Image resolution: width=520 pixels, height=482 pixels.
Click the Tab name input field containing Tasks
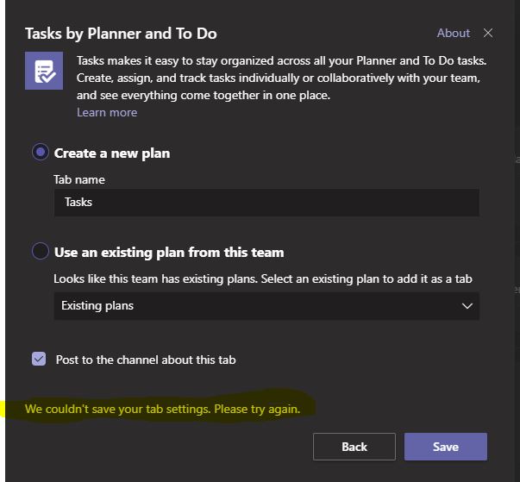(266, 203)
